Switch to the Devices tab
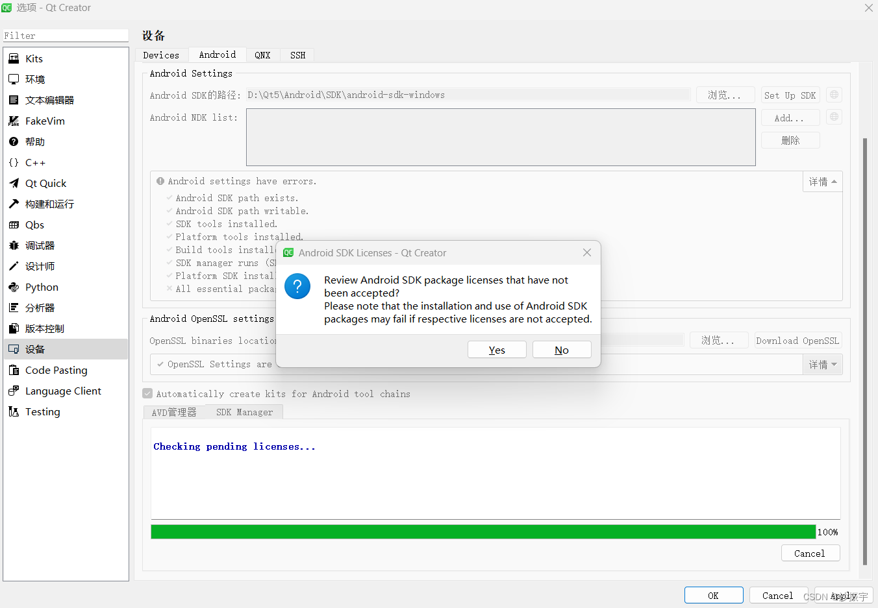The width and height of the screenshot is (878, 608). pos(161,55)
